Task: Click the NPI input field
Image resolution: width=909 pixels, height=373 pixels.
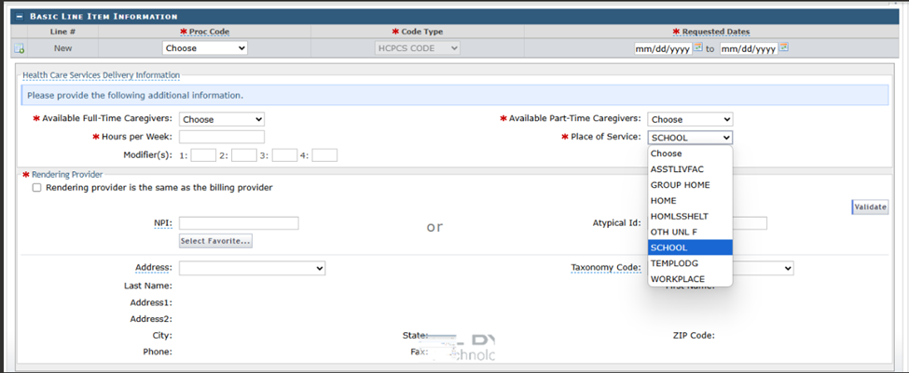Action: 239,223
